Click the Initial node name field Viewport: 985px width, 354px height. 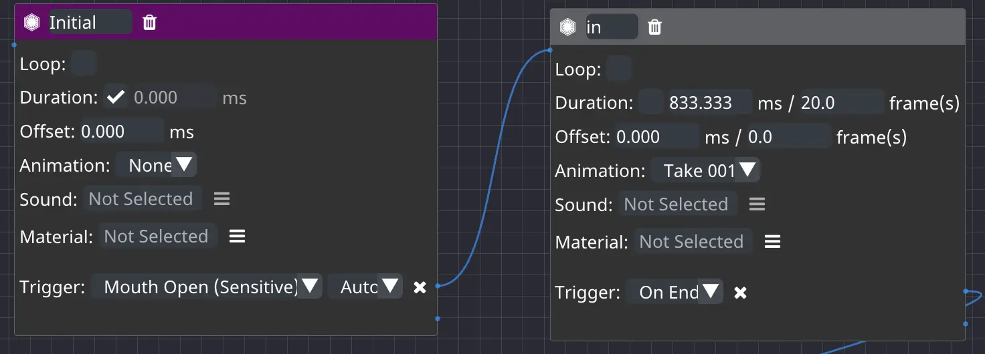point(88,23)
